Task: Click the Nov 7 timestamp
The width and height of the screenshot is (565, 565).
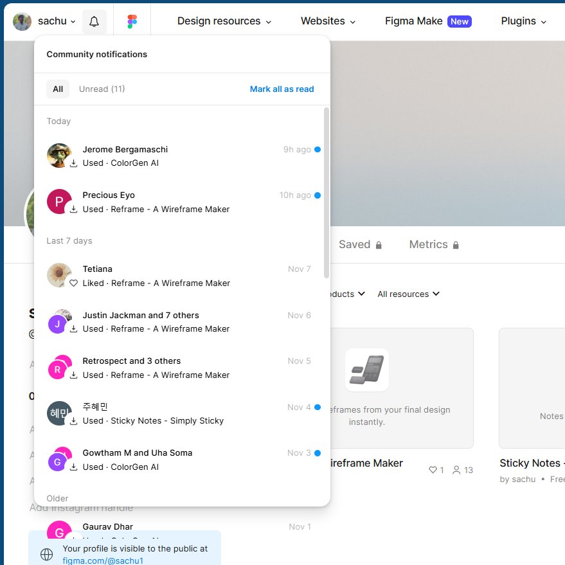Action: pos(299,269)
